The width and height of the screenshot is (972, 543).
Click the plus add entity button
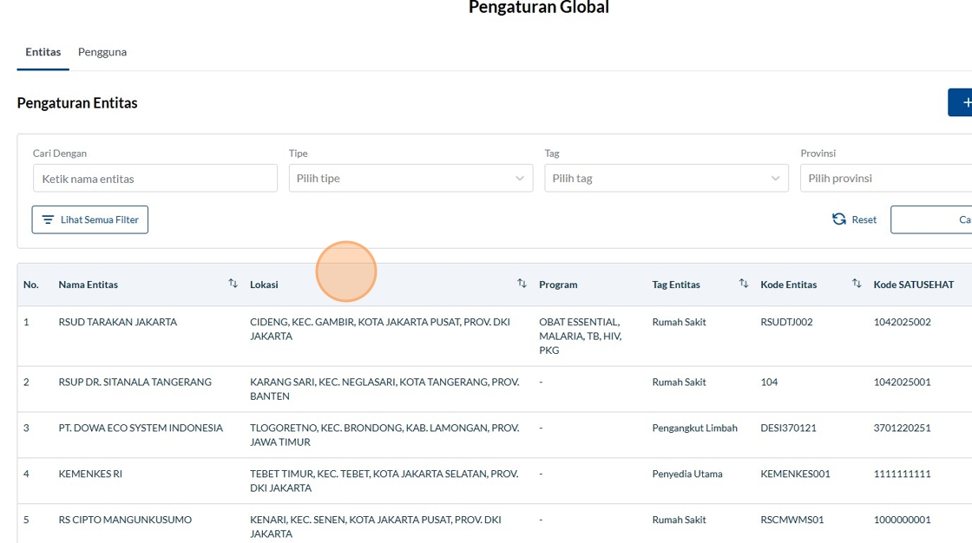(x=962, y=102)
